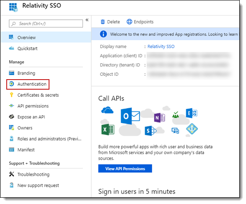The image size is (246, 204).
Task: Click the Outlook icon under Call APIs
Action: pyautogui.click(x=130, y=116)
